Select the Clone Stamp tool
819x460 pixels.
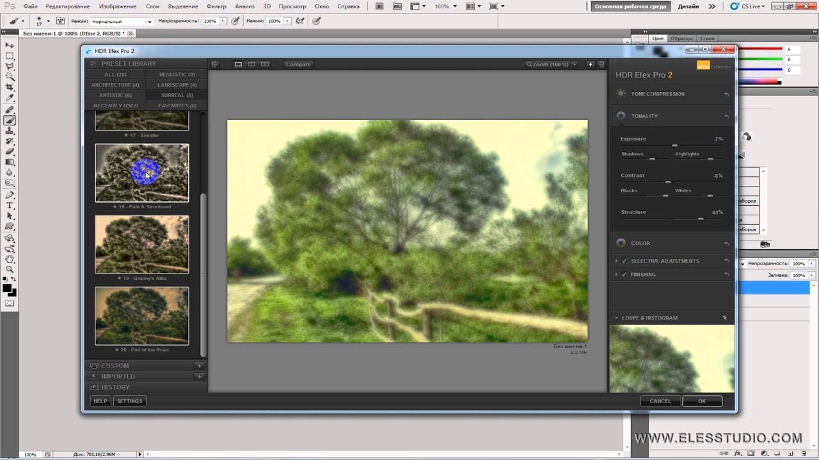pos(10,130)
